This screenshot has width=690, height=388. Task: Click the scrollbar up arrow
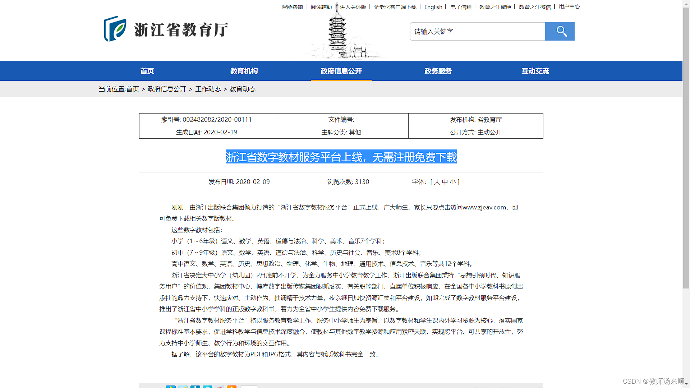coord(686,3)
